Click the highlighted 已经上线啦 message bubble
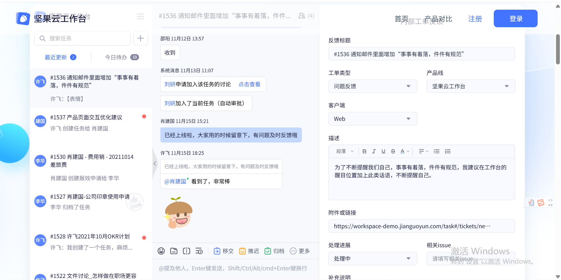Image resolution: width=561 pixels, height=280 pixels. 231,135
